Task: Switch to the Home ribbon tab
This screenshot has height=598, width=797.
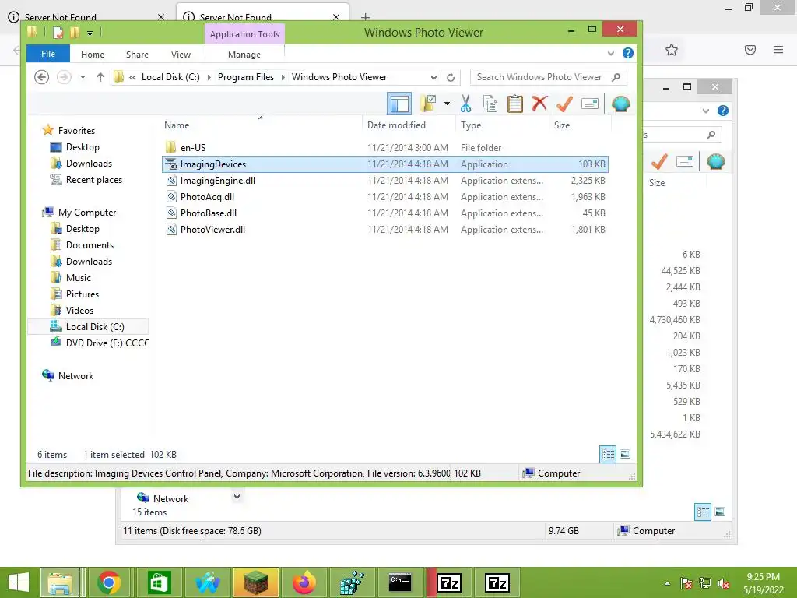Action: click(x=93, y=55)
